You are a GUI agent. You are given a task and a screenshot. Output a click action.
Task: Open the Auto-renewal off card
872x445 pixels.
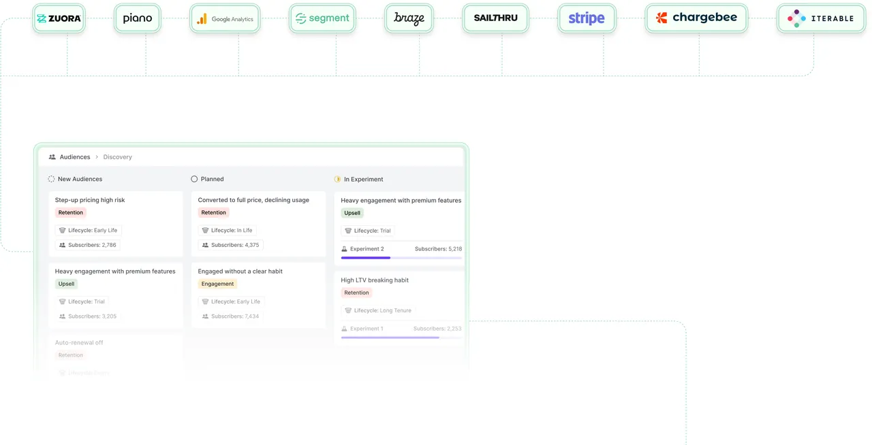[x=116, y=355]
